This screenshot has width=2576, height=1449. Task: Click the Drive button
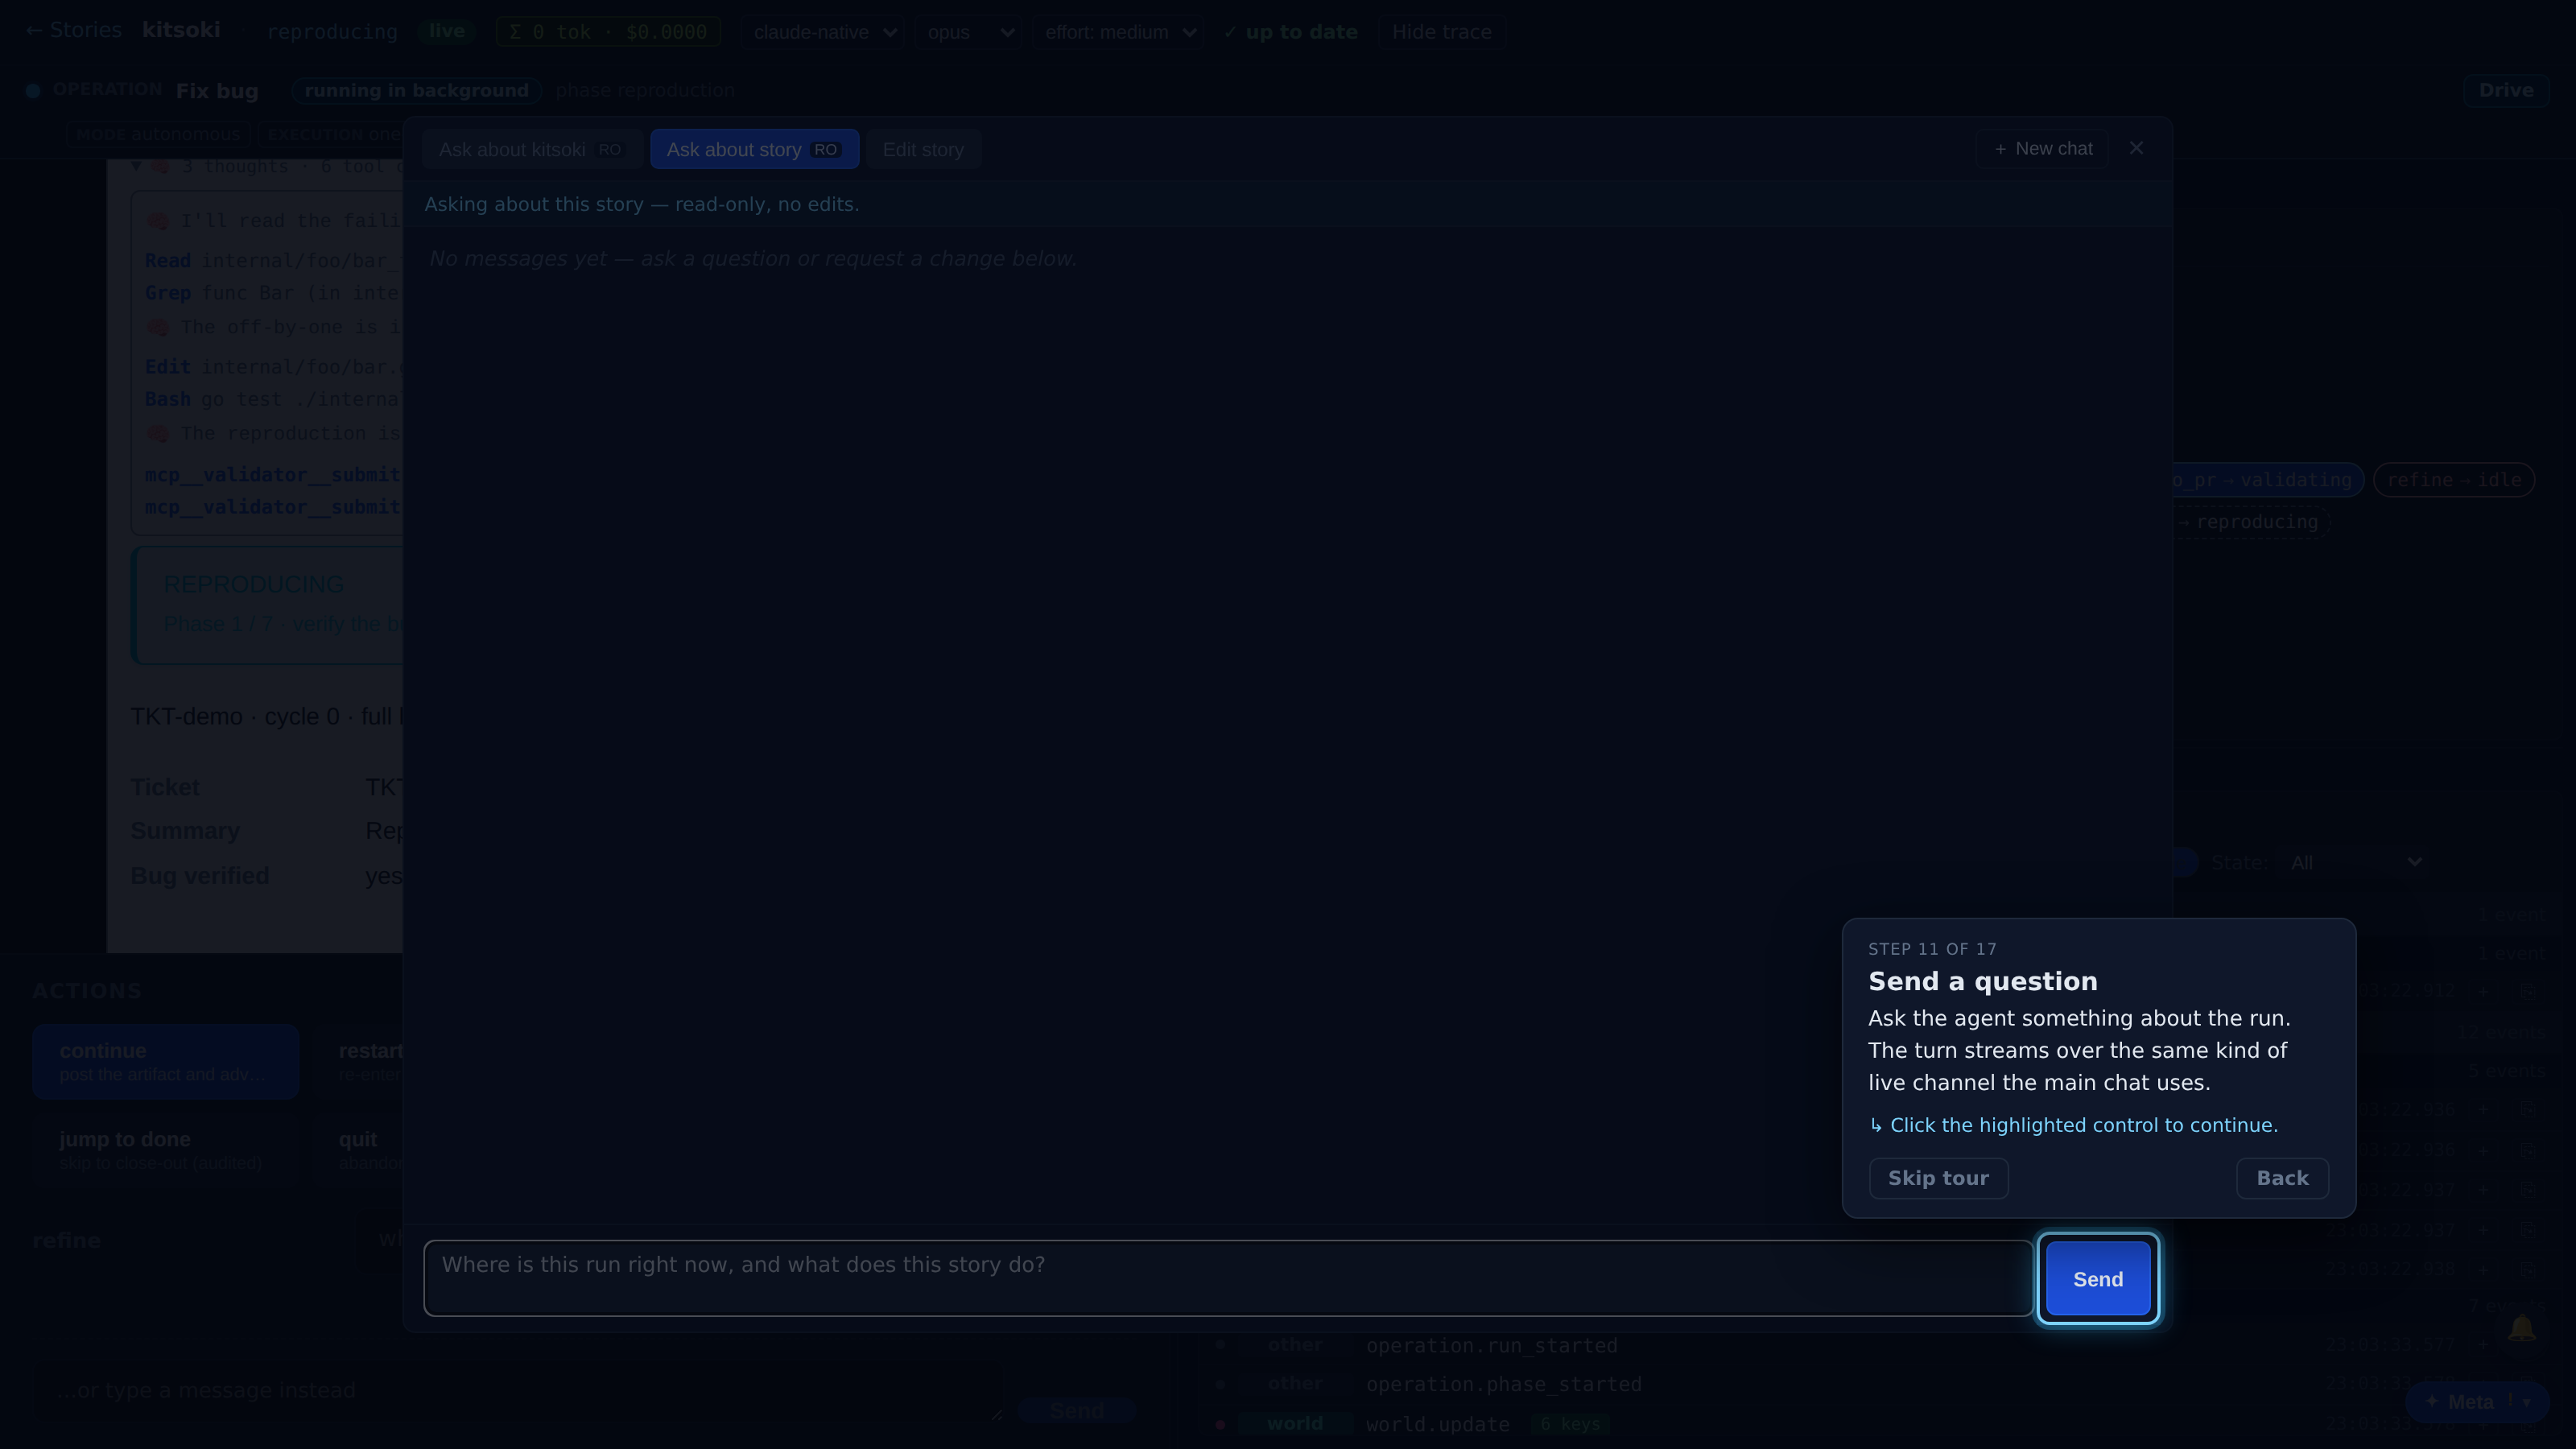2505,90
